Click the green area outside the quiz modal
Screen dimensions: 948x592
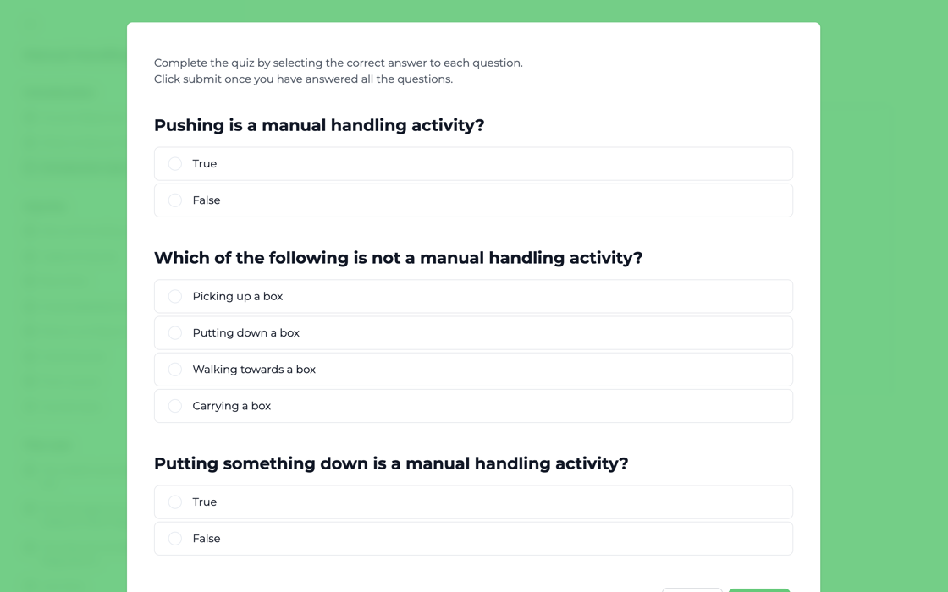tap(885, 296)
